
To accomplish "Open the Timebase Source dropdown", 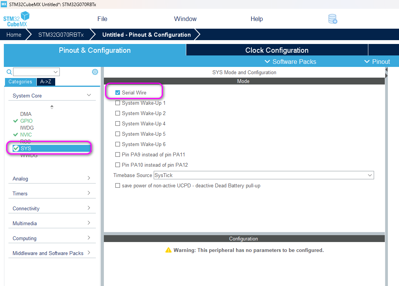I will click(x=264, y=175).
